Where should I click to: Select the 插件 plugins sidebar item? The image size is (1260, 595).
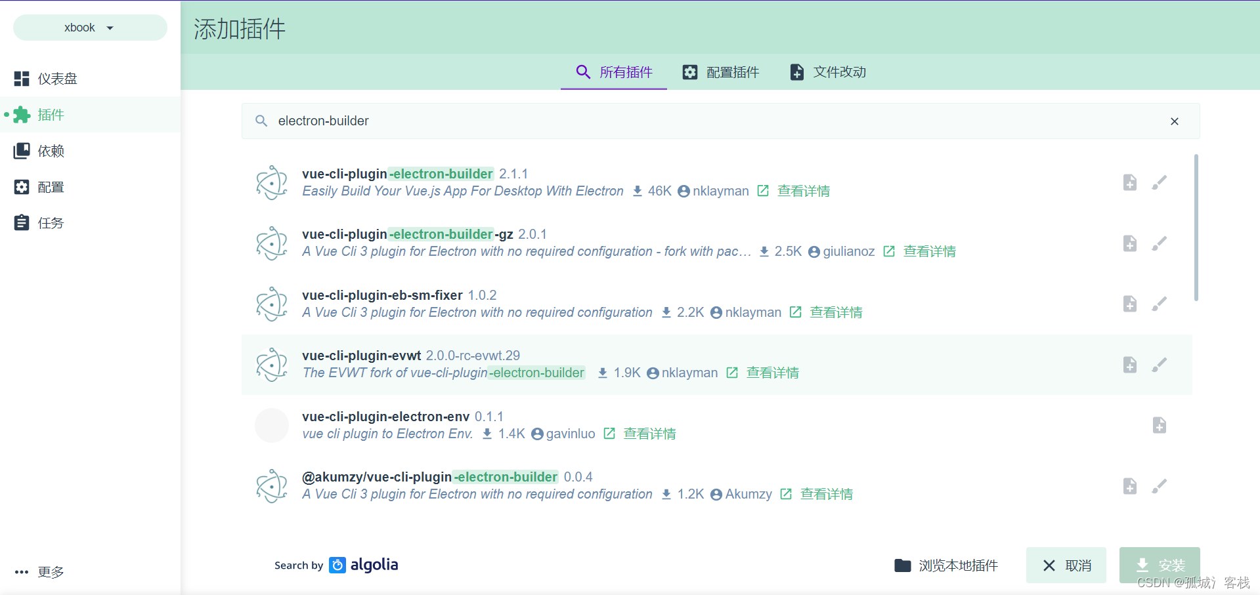[90, 115]
